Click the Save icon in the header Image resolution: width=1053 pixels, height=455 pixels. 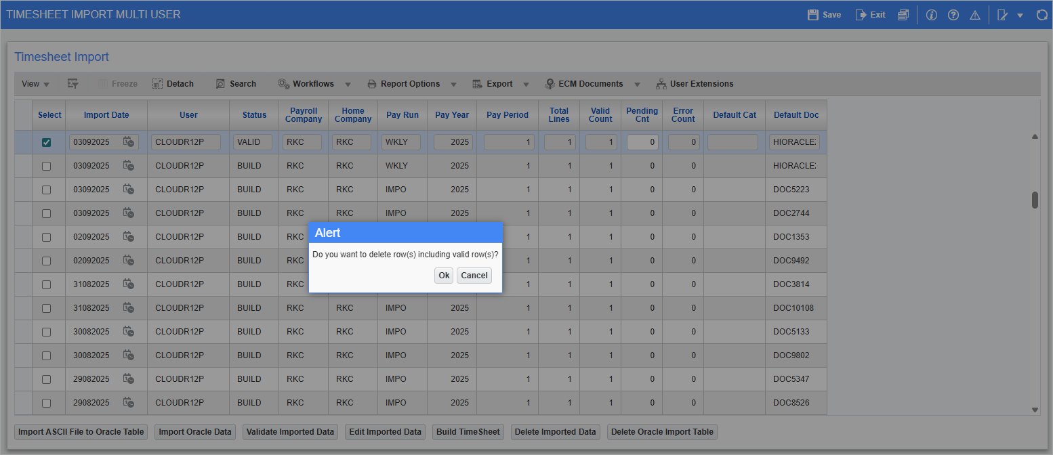pos(824,14)
